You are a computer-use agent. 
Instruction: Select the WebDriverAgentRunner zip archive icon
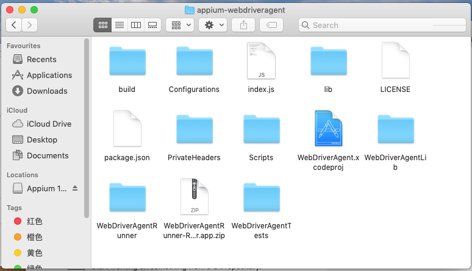195,197
